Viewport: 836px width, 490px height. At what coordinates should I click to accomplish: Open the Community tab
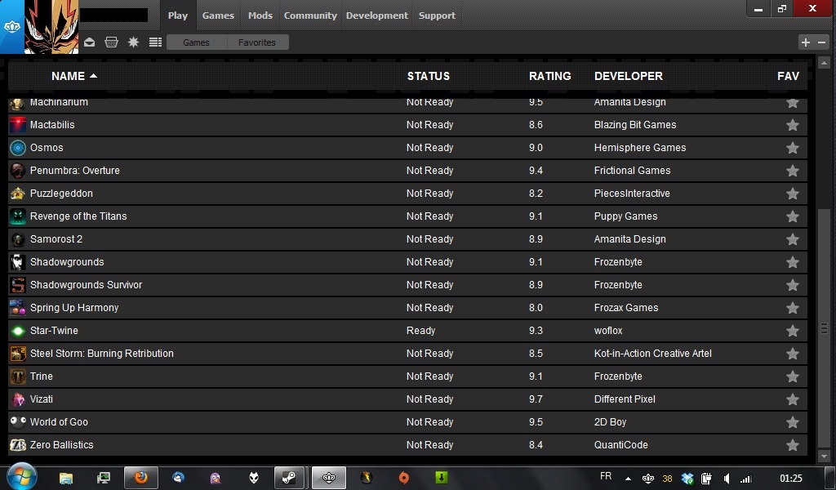(310, 16)
